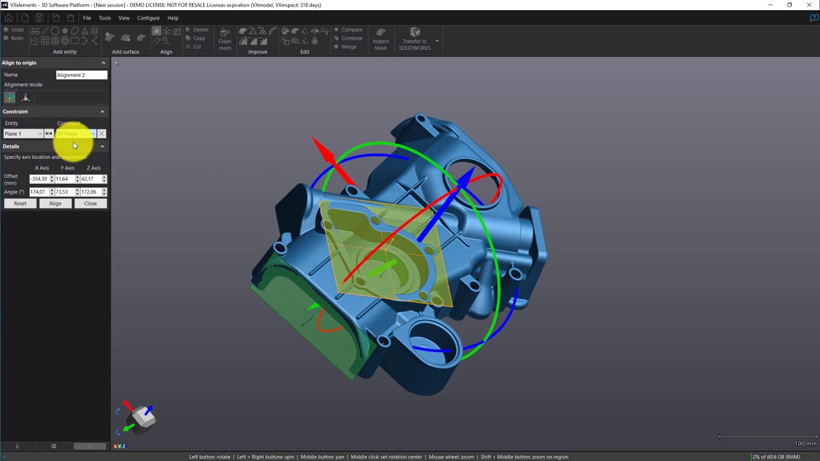Select the second alignment mode (axis triad)
The image size is (820, 461).
click(x=26, y=98)
